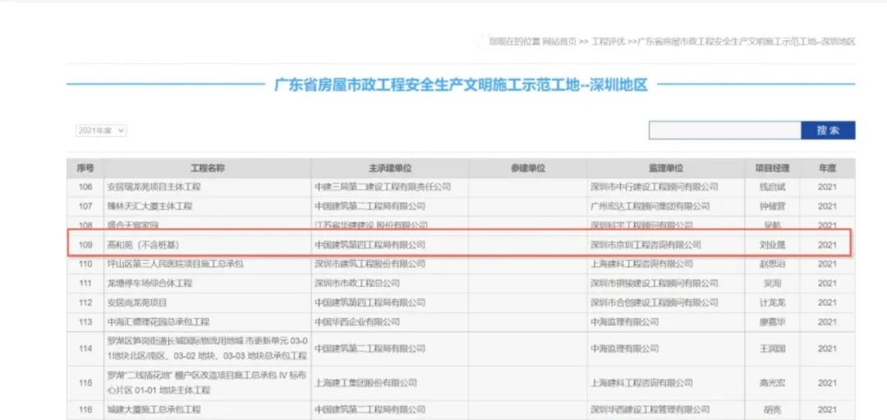The image size is (887, 420).
Task: Click project manager 赵思治
Action: coord(772,264)
